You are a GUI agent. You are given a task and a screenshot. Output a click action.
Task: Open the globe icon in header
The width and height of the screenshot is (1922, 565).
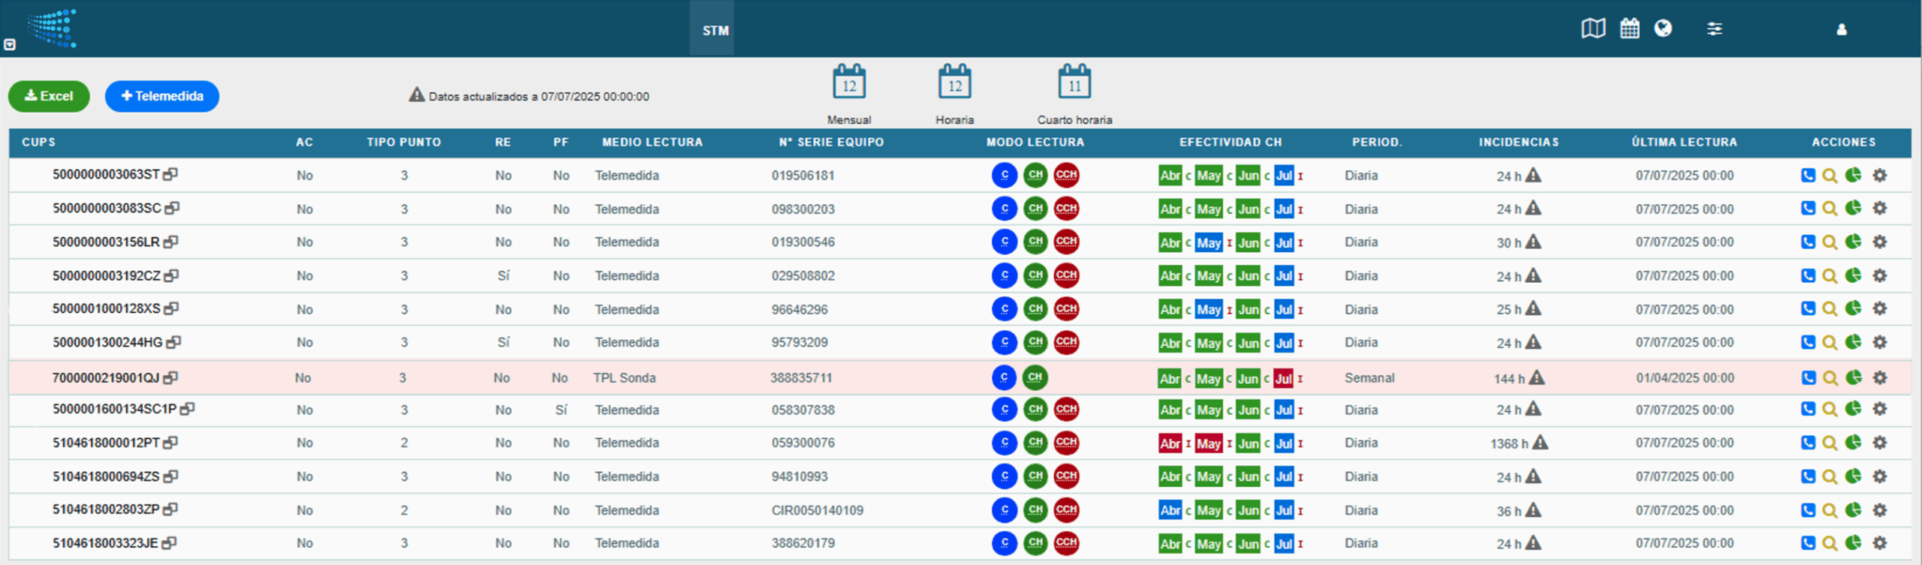1663,29
